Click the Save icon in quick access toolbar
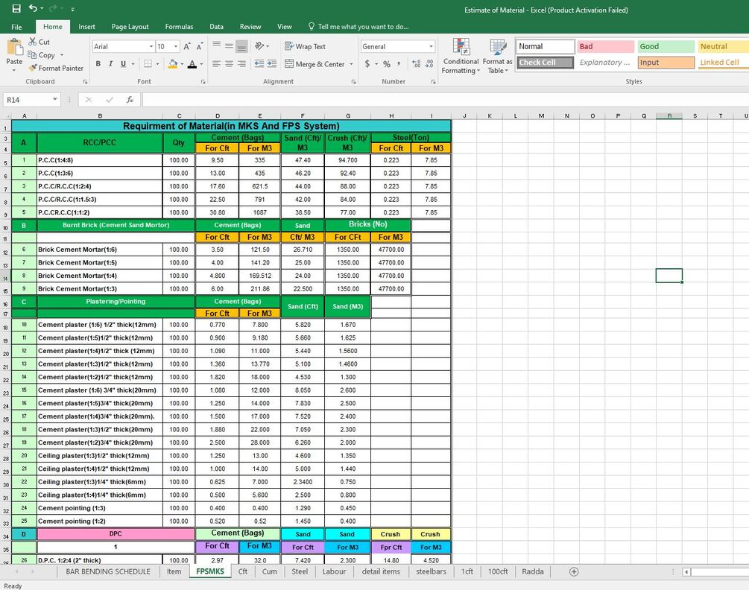The width and height of the screenshot is (749, 590). click(16, 9)
